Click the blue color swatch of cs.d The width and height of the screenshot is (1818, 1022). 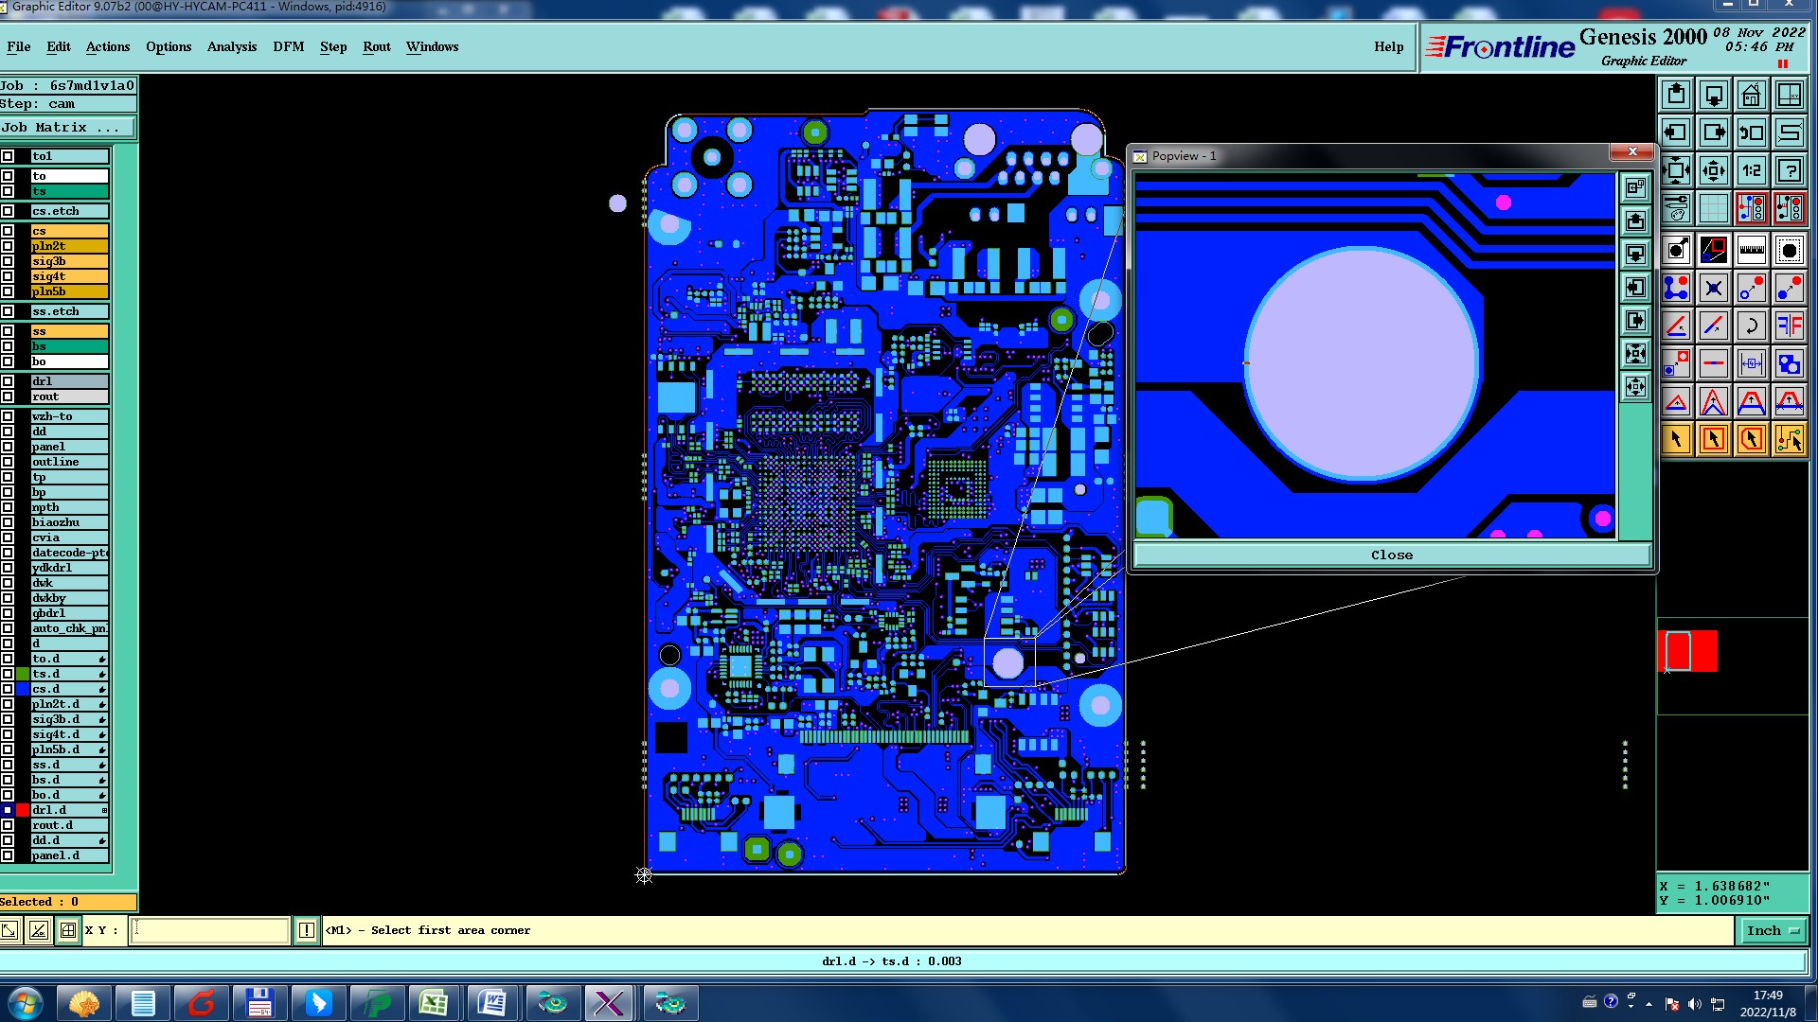tap(23, 689)
